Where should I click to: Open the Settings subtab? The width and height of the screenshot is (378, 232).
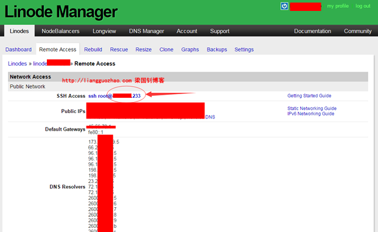244,50
